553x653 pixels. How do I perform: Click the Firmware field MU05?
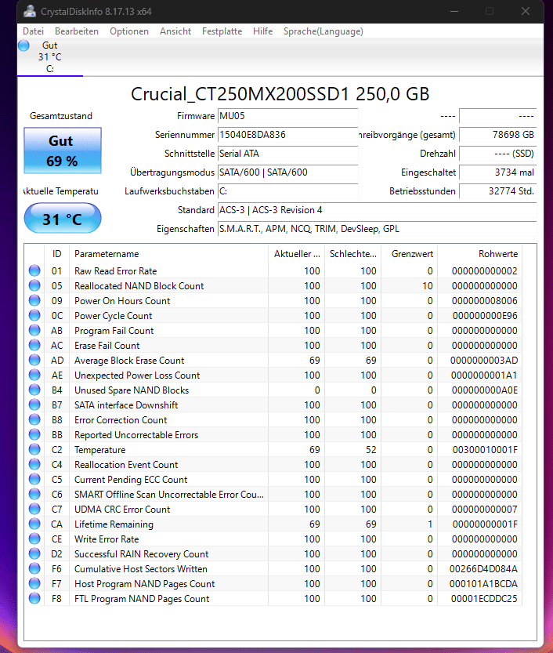[x=287, y=116]
